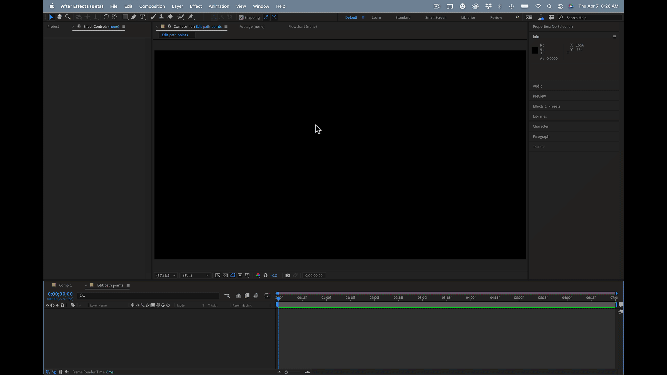The image size is (667, 375).
Task: Expand the Effects & Presets panel
Action: 546,106
